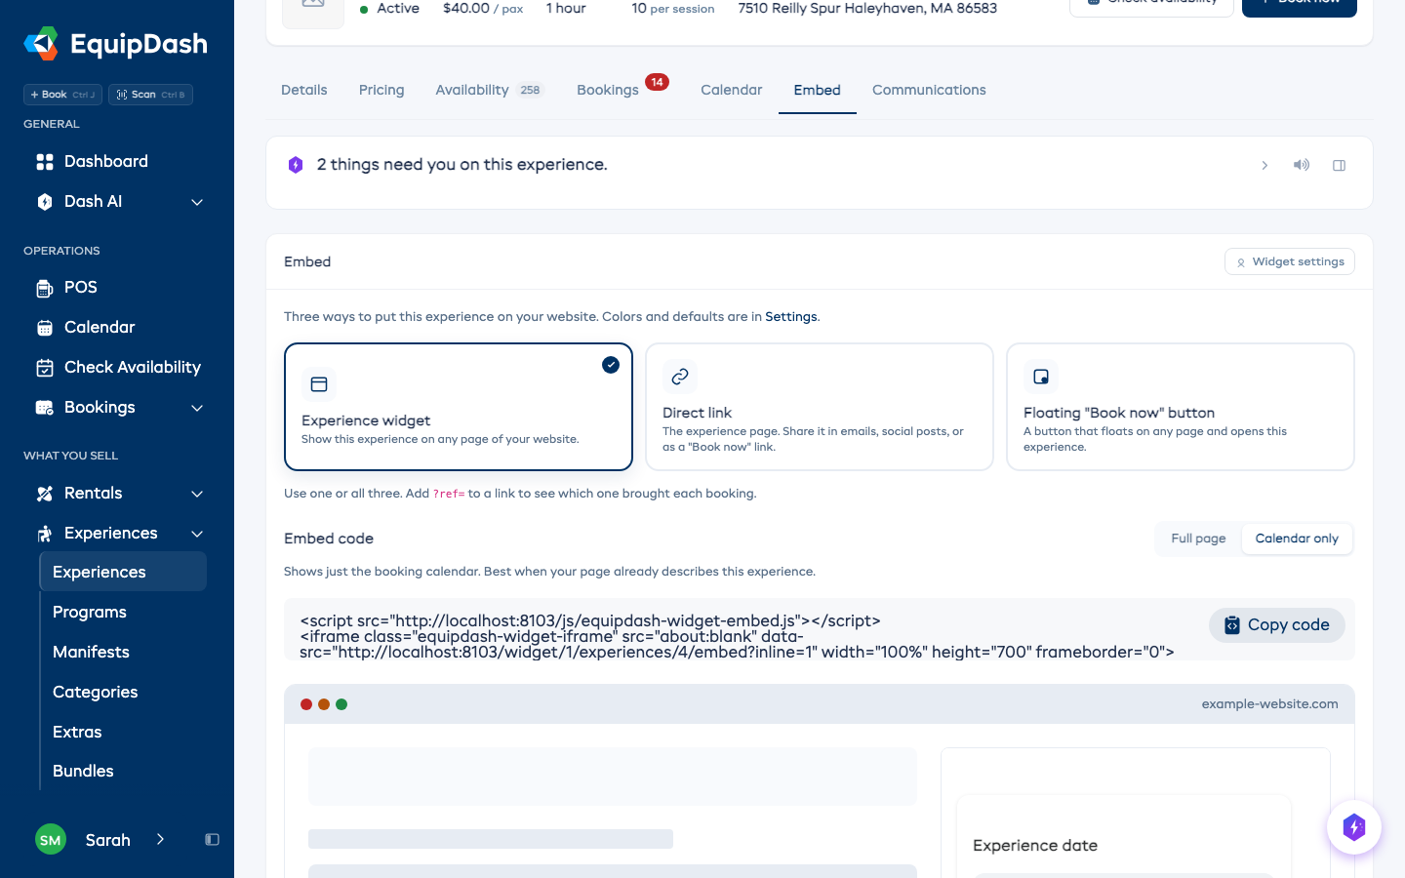Click the Dash AI hexagon icon

45,202
